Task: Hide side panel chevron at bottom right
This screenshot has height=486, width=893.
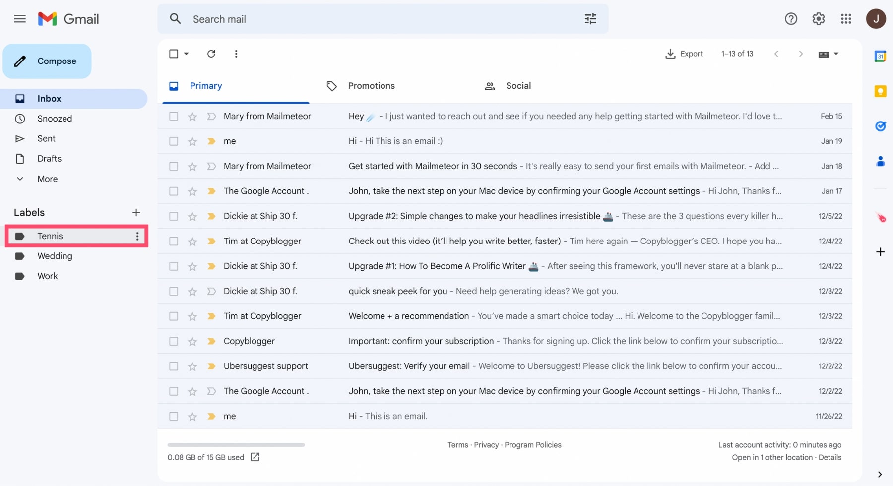Action: coord(880,474)
